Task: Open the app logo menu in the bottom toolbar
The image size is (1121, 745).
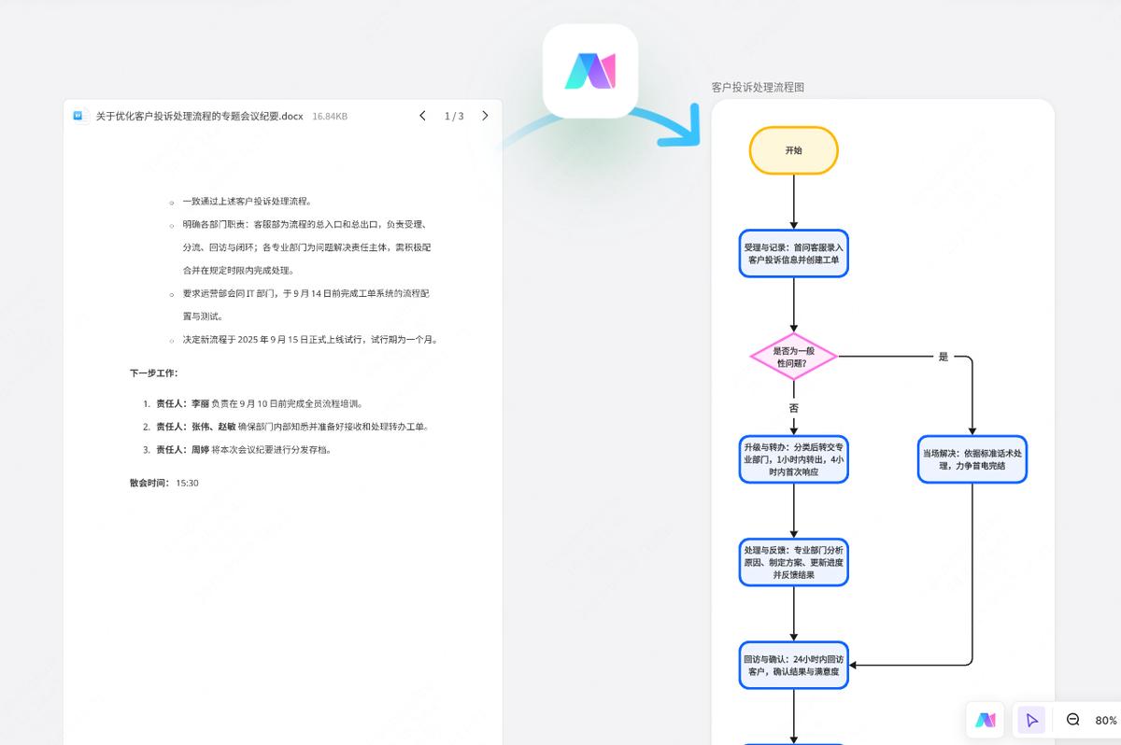Action: (x=986, y=720)
